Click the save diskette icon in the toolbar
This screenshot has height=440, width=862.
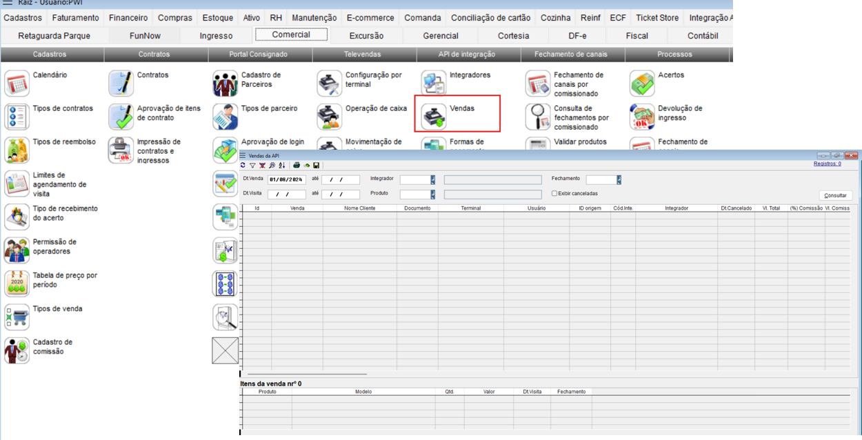[x=316, y=166]
